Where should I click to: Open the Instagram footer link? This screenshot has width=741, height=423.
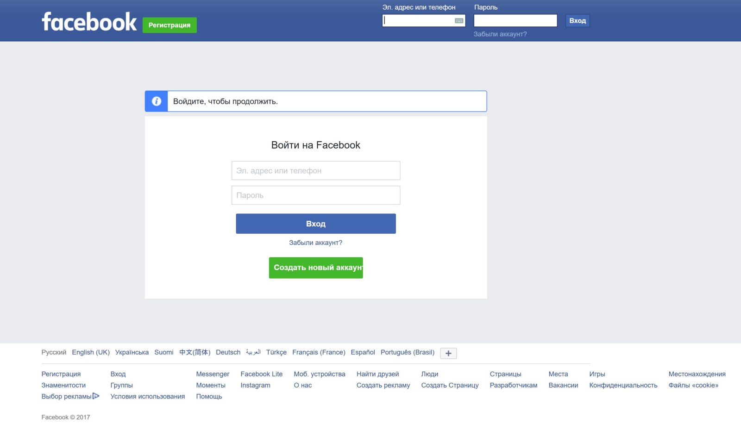(255, 385)
